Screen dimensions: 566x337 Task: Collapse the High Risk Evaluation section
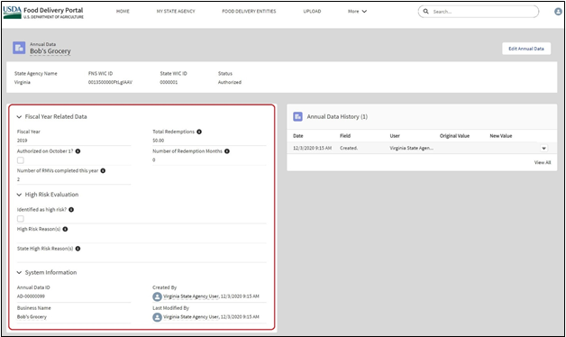(x=19, y=195)
